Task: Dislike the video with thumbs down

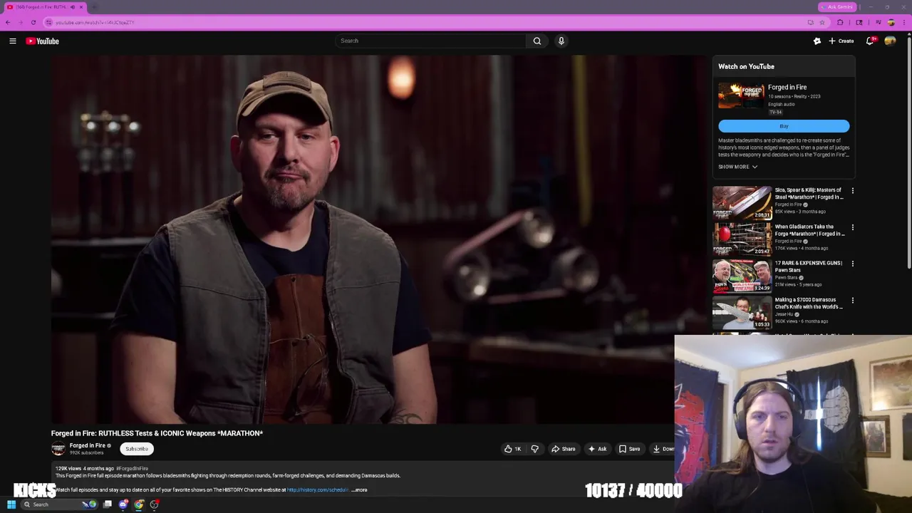Action: (534, 449)
